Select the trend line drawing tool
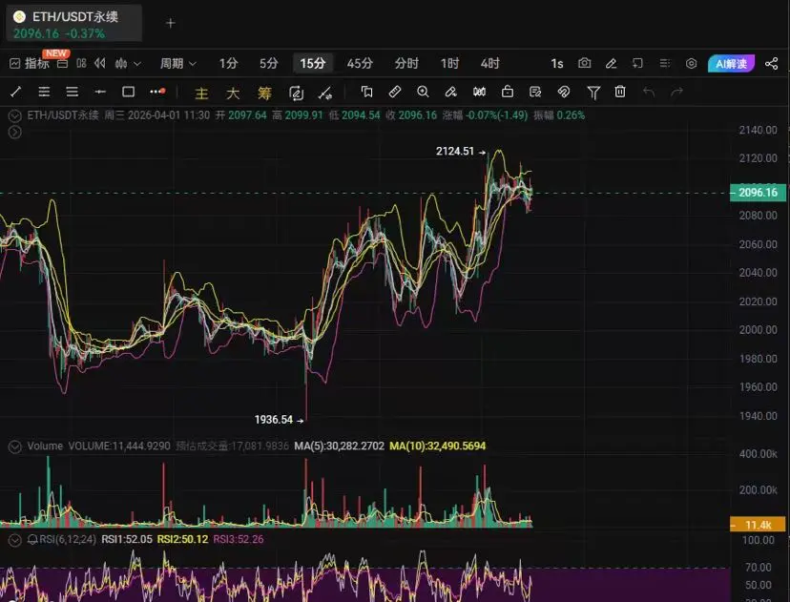The width and height of the screenshot is (790, 602). [x=15, y=92]
